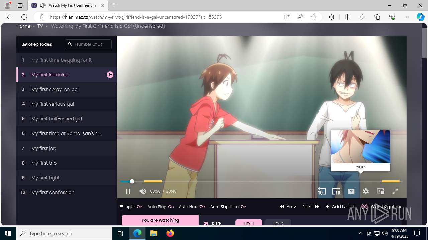Close the current browser tab

(x=103, y=5)
